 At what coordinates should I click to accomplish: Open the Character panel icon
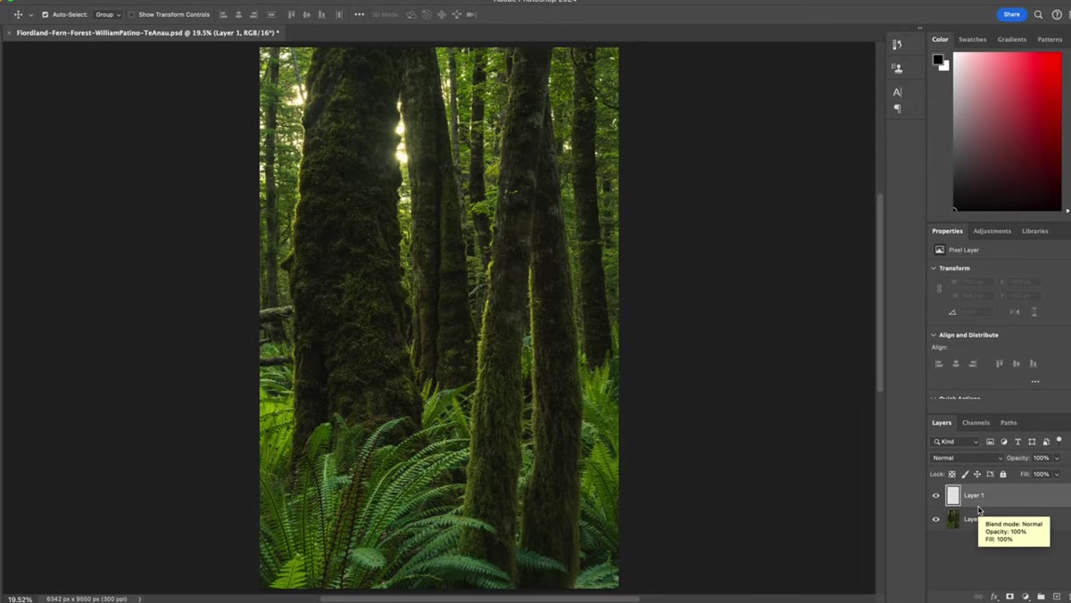coord(897,92)
